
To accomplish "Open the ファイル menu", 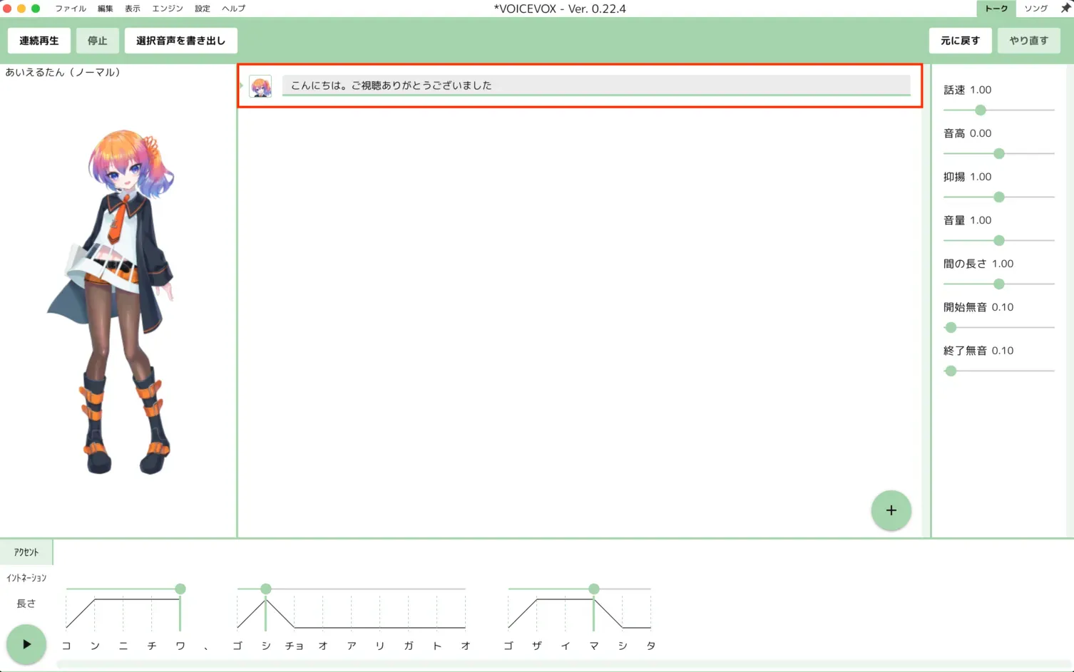I will click(71, 9).
